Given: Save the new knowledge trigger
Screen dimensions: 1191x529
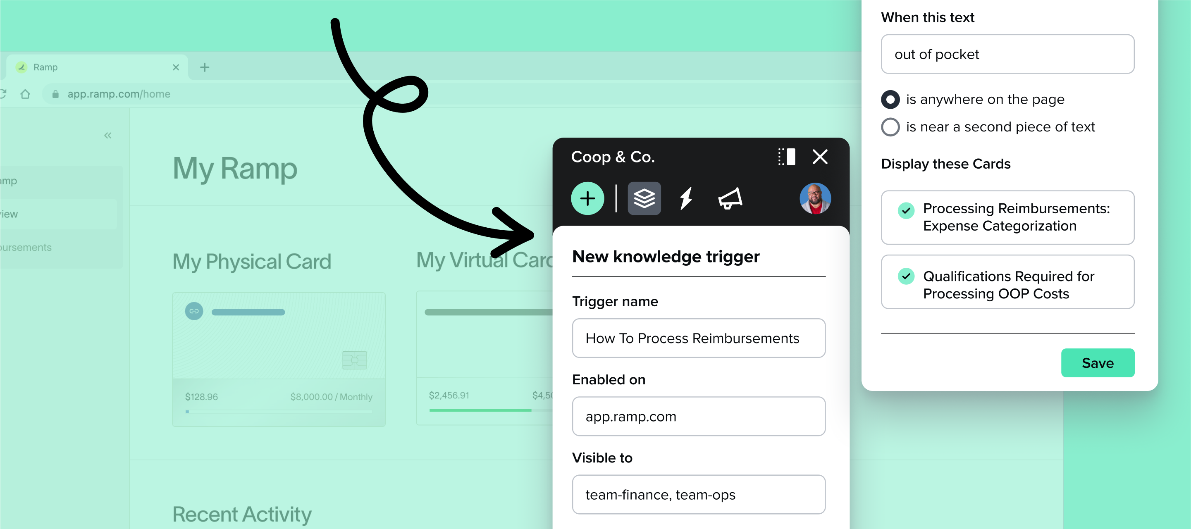Looking at the screenshot, I should [1098, 363].
